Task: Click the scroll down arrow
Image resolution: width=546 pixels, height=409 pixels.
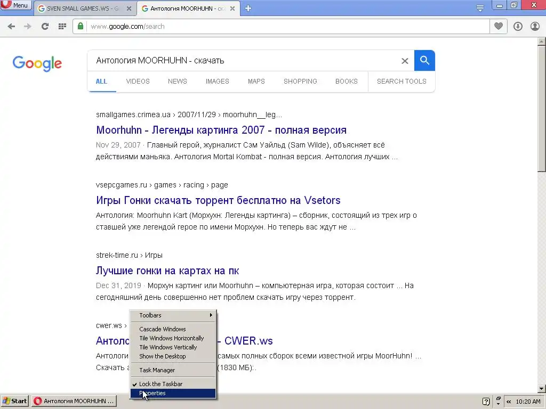Action: point(542,389)
